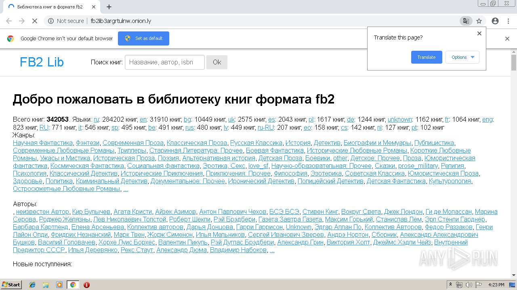Screen dimensions: 517x290
Task: Open author Александр Дюма
Action: pos(182,250)
